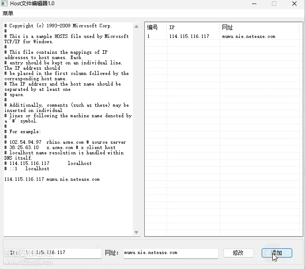Sort by the 编号 column header
Image resolution: width=305 pixels, height=269 pixels.
point(155,27)
